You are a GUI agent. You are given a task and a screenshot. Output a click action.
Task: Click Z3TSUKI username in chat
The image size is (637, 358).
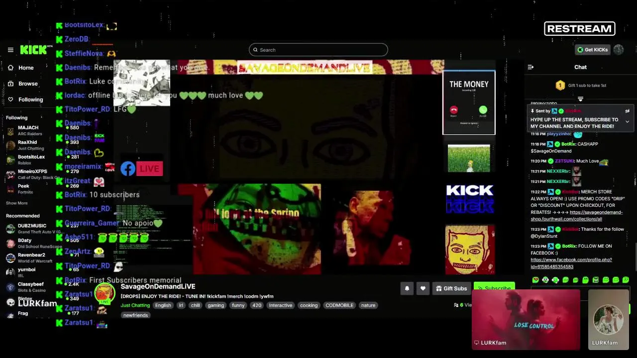coord(564,161)
